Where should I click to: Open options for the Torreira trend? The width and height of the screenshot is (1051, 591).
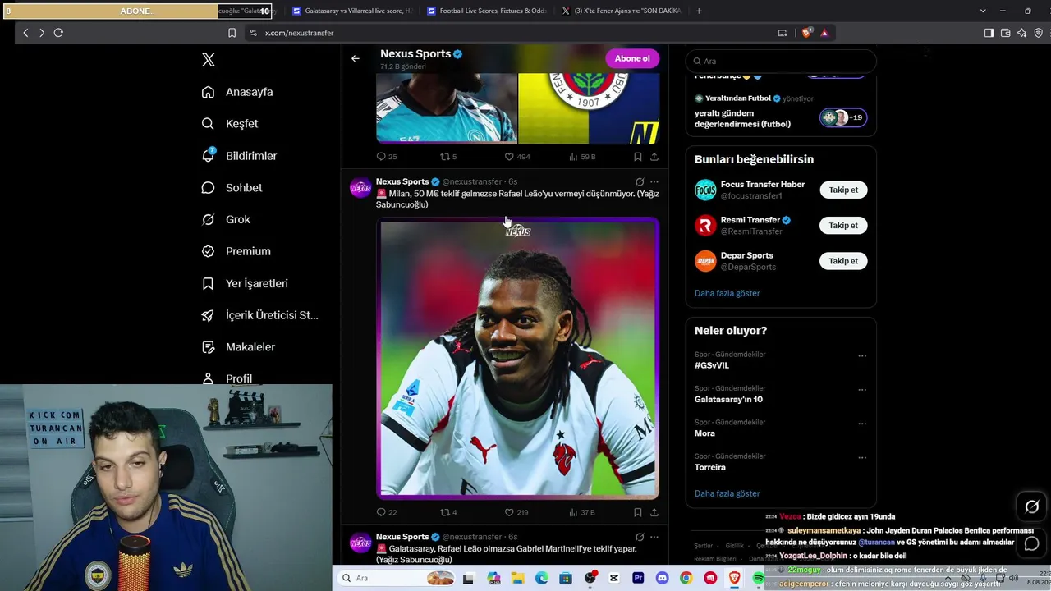coord(862,457)
